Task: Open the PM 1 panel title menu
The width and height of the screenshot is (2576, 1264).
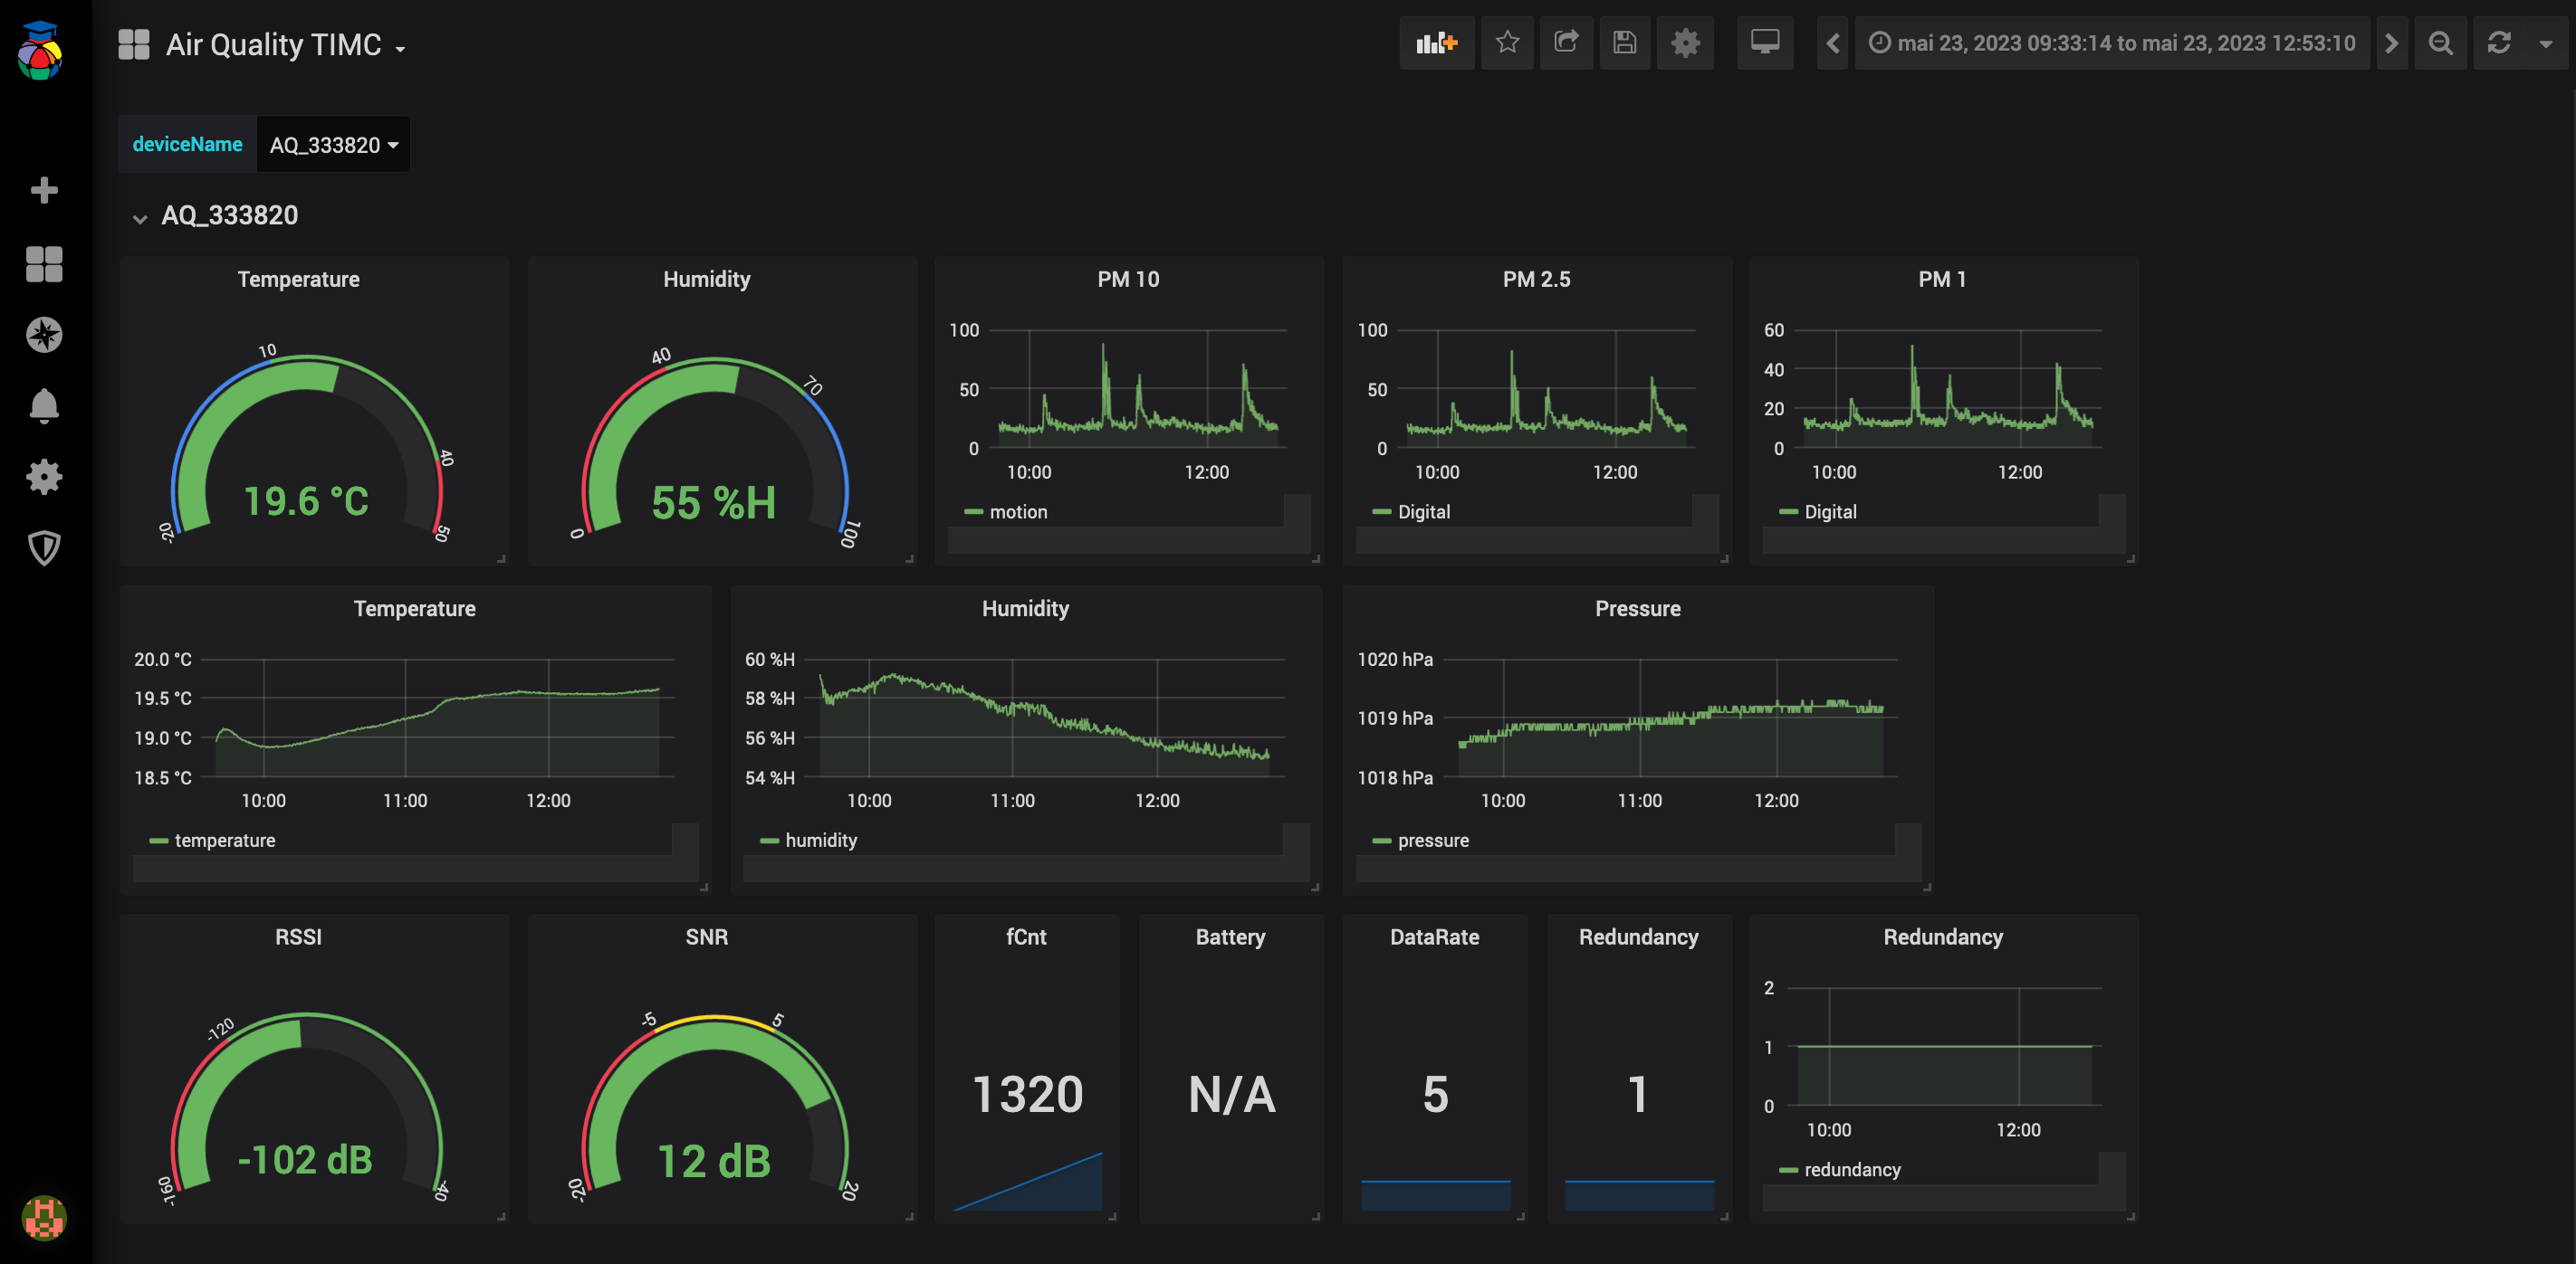Action: tap(1942, 280)
